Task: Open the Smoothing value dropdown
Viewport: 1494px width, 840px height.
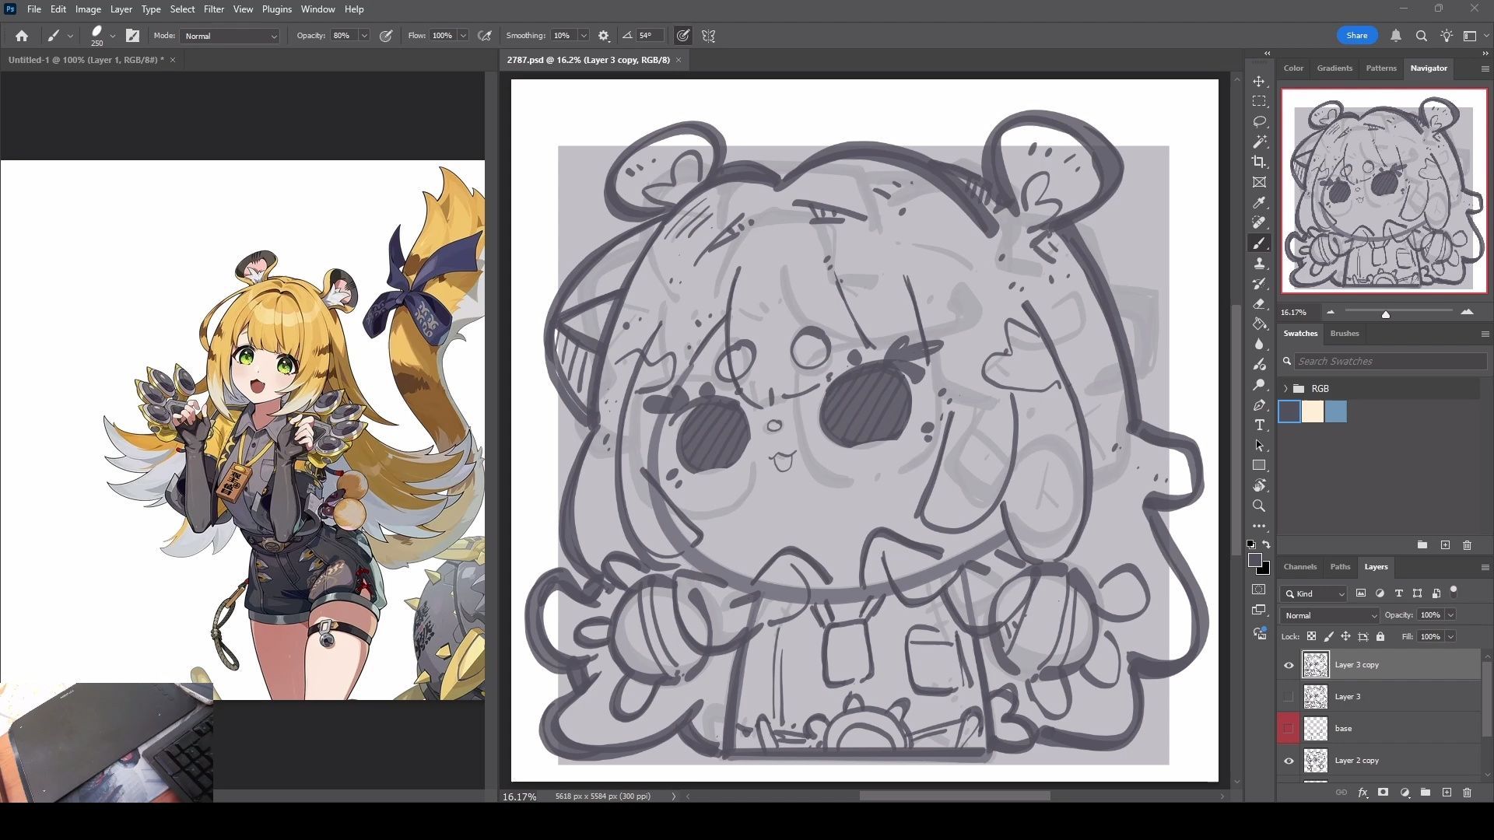Action: (x=584, y=36)
